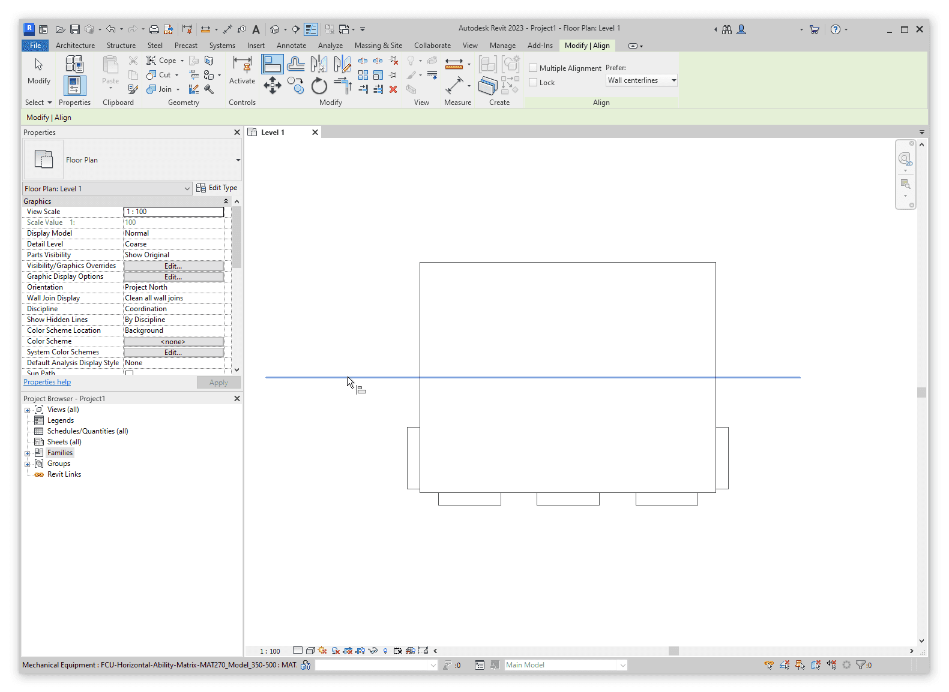The height and width of the screenshot is (692, 949).
Task: Click the Array tool icon
Action: [x=363, y=75]
